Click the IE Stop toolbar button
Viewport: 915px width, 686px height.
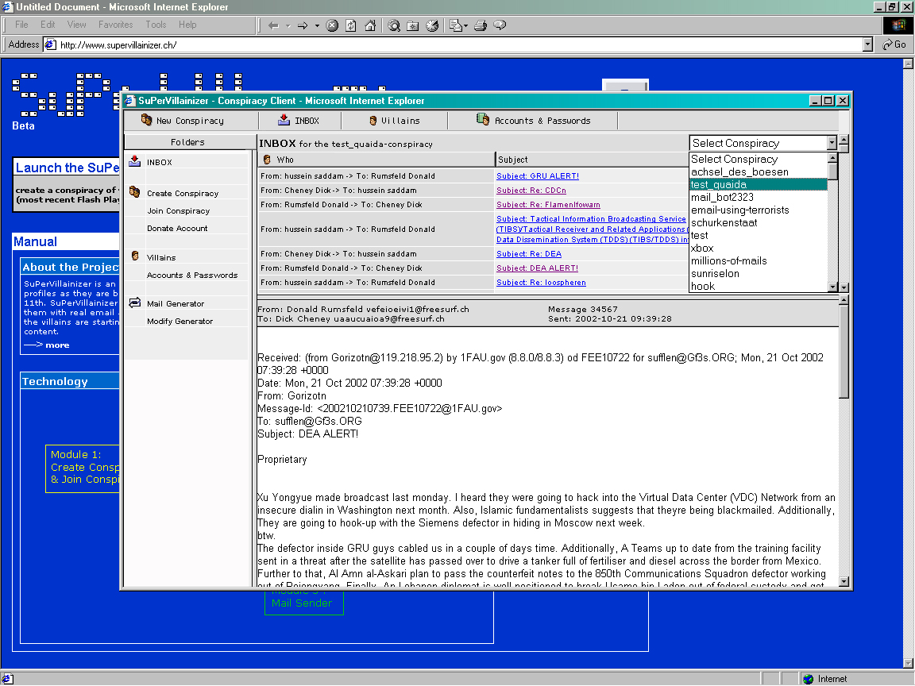[332, 25]
